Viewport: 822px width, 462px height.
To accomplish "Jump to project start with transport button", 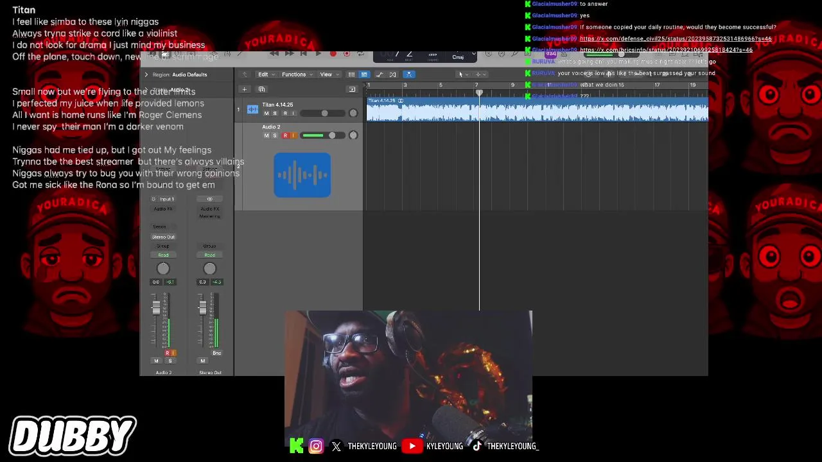I will point(304,54).
